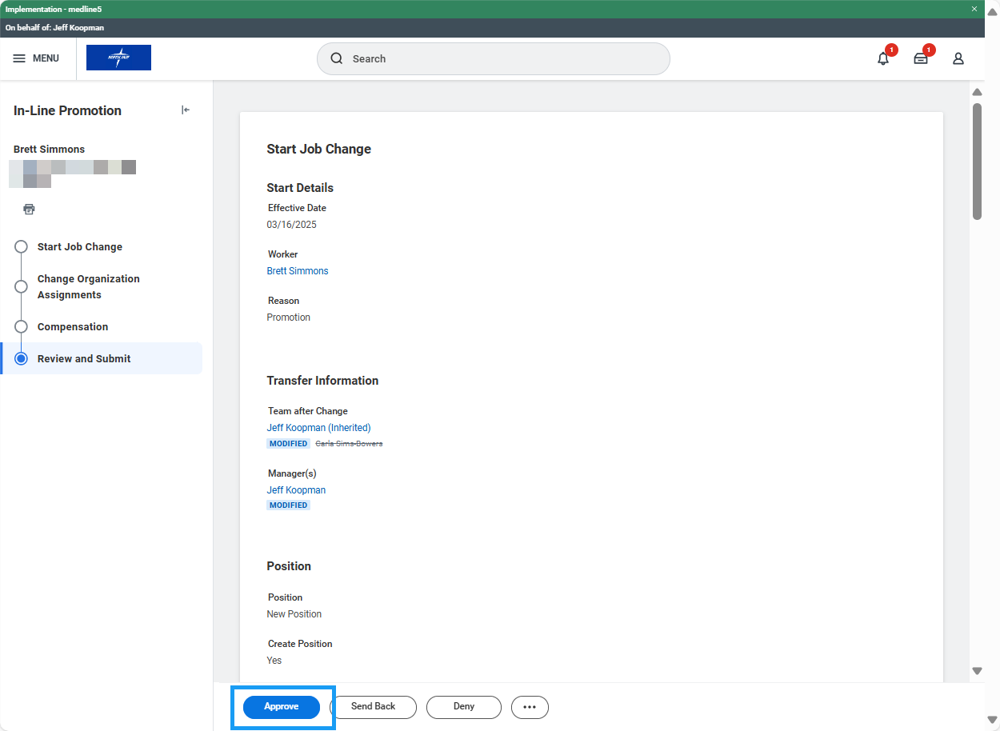
Task: Click the print icon under Brett Simmons
Action: (30, 210)
